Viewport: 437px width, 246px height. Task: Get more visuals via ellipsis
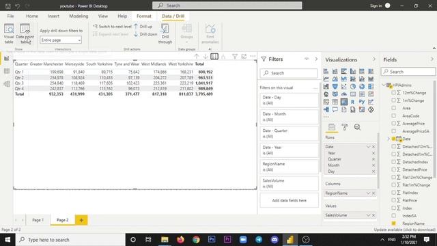[x=326, y=117]
